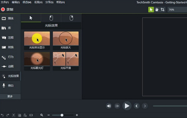Open the 注释 annotations panel
The height and width of the screenshot is (118, 187).
(x=10, y=38)
